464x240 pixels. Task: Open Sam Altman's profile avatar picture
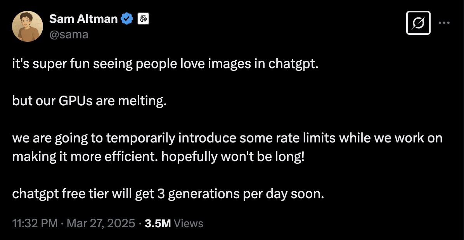point(28,26)
